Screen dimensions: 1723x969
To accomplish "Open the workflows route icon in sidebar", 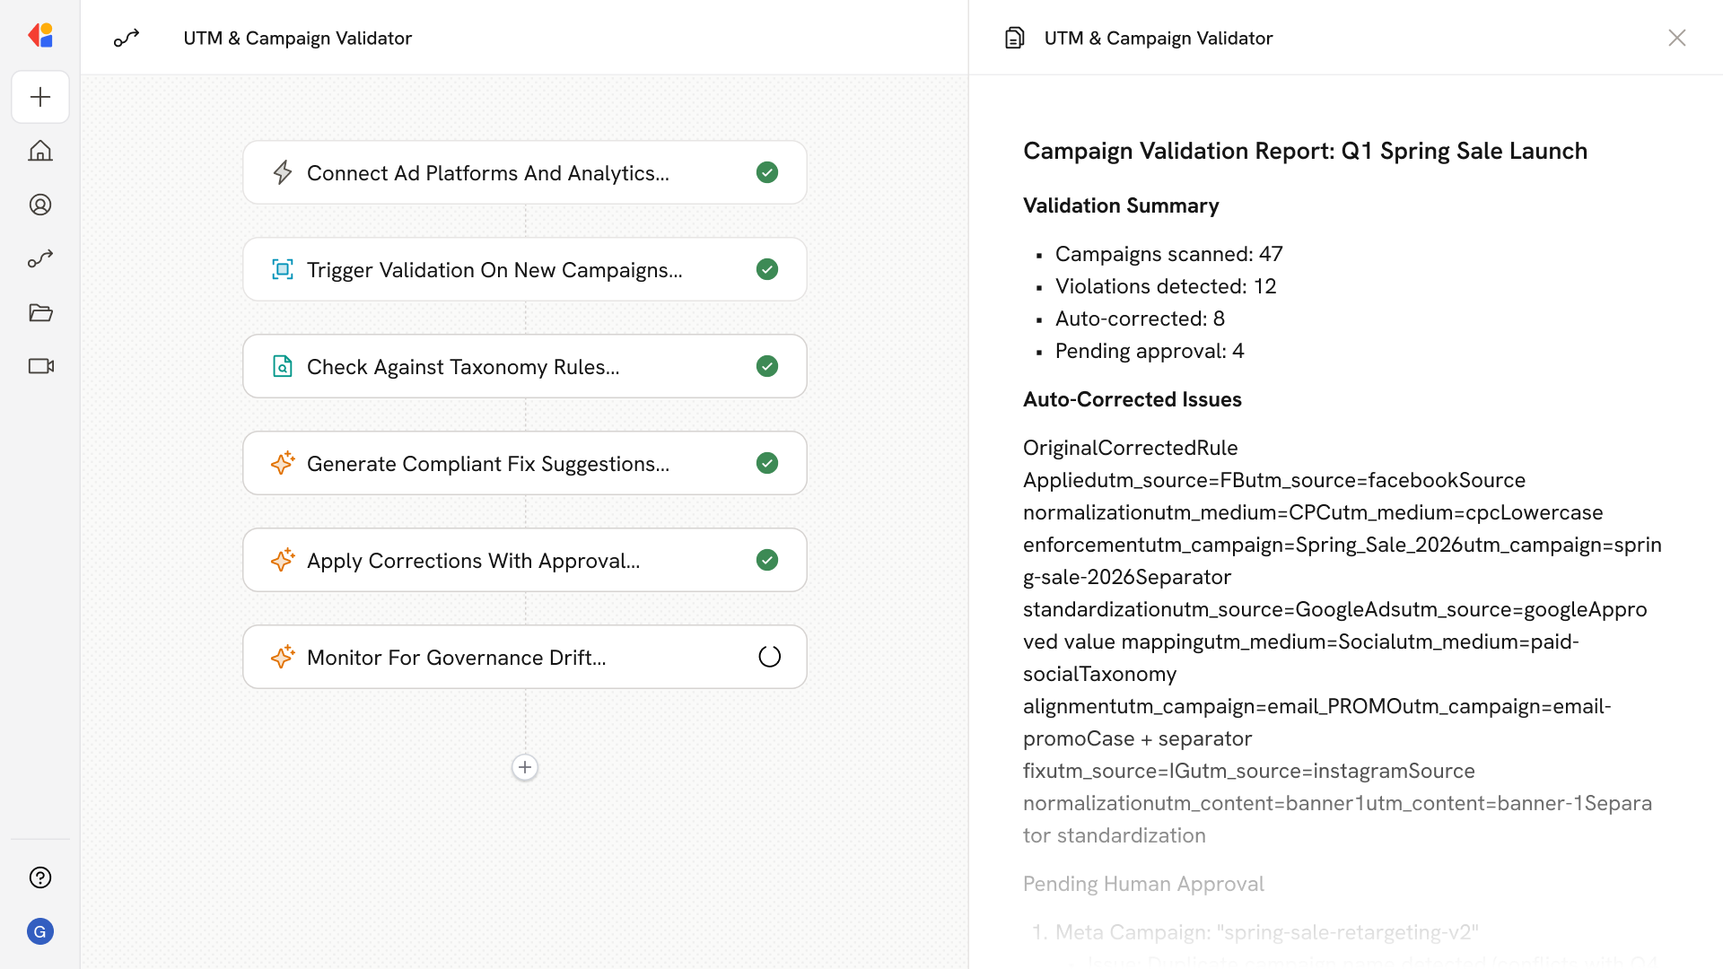I will click(x=40, y=258).
